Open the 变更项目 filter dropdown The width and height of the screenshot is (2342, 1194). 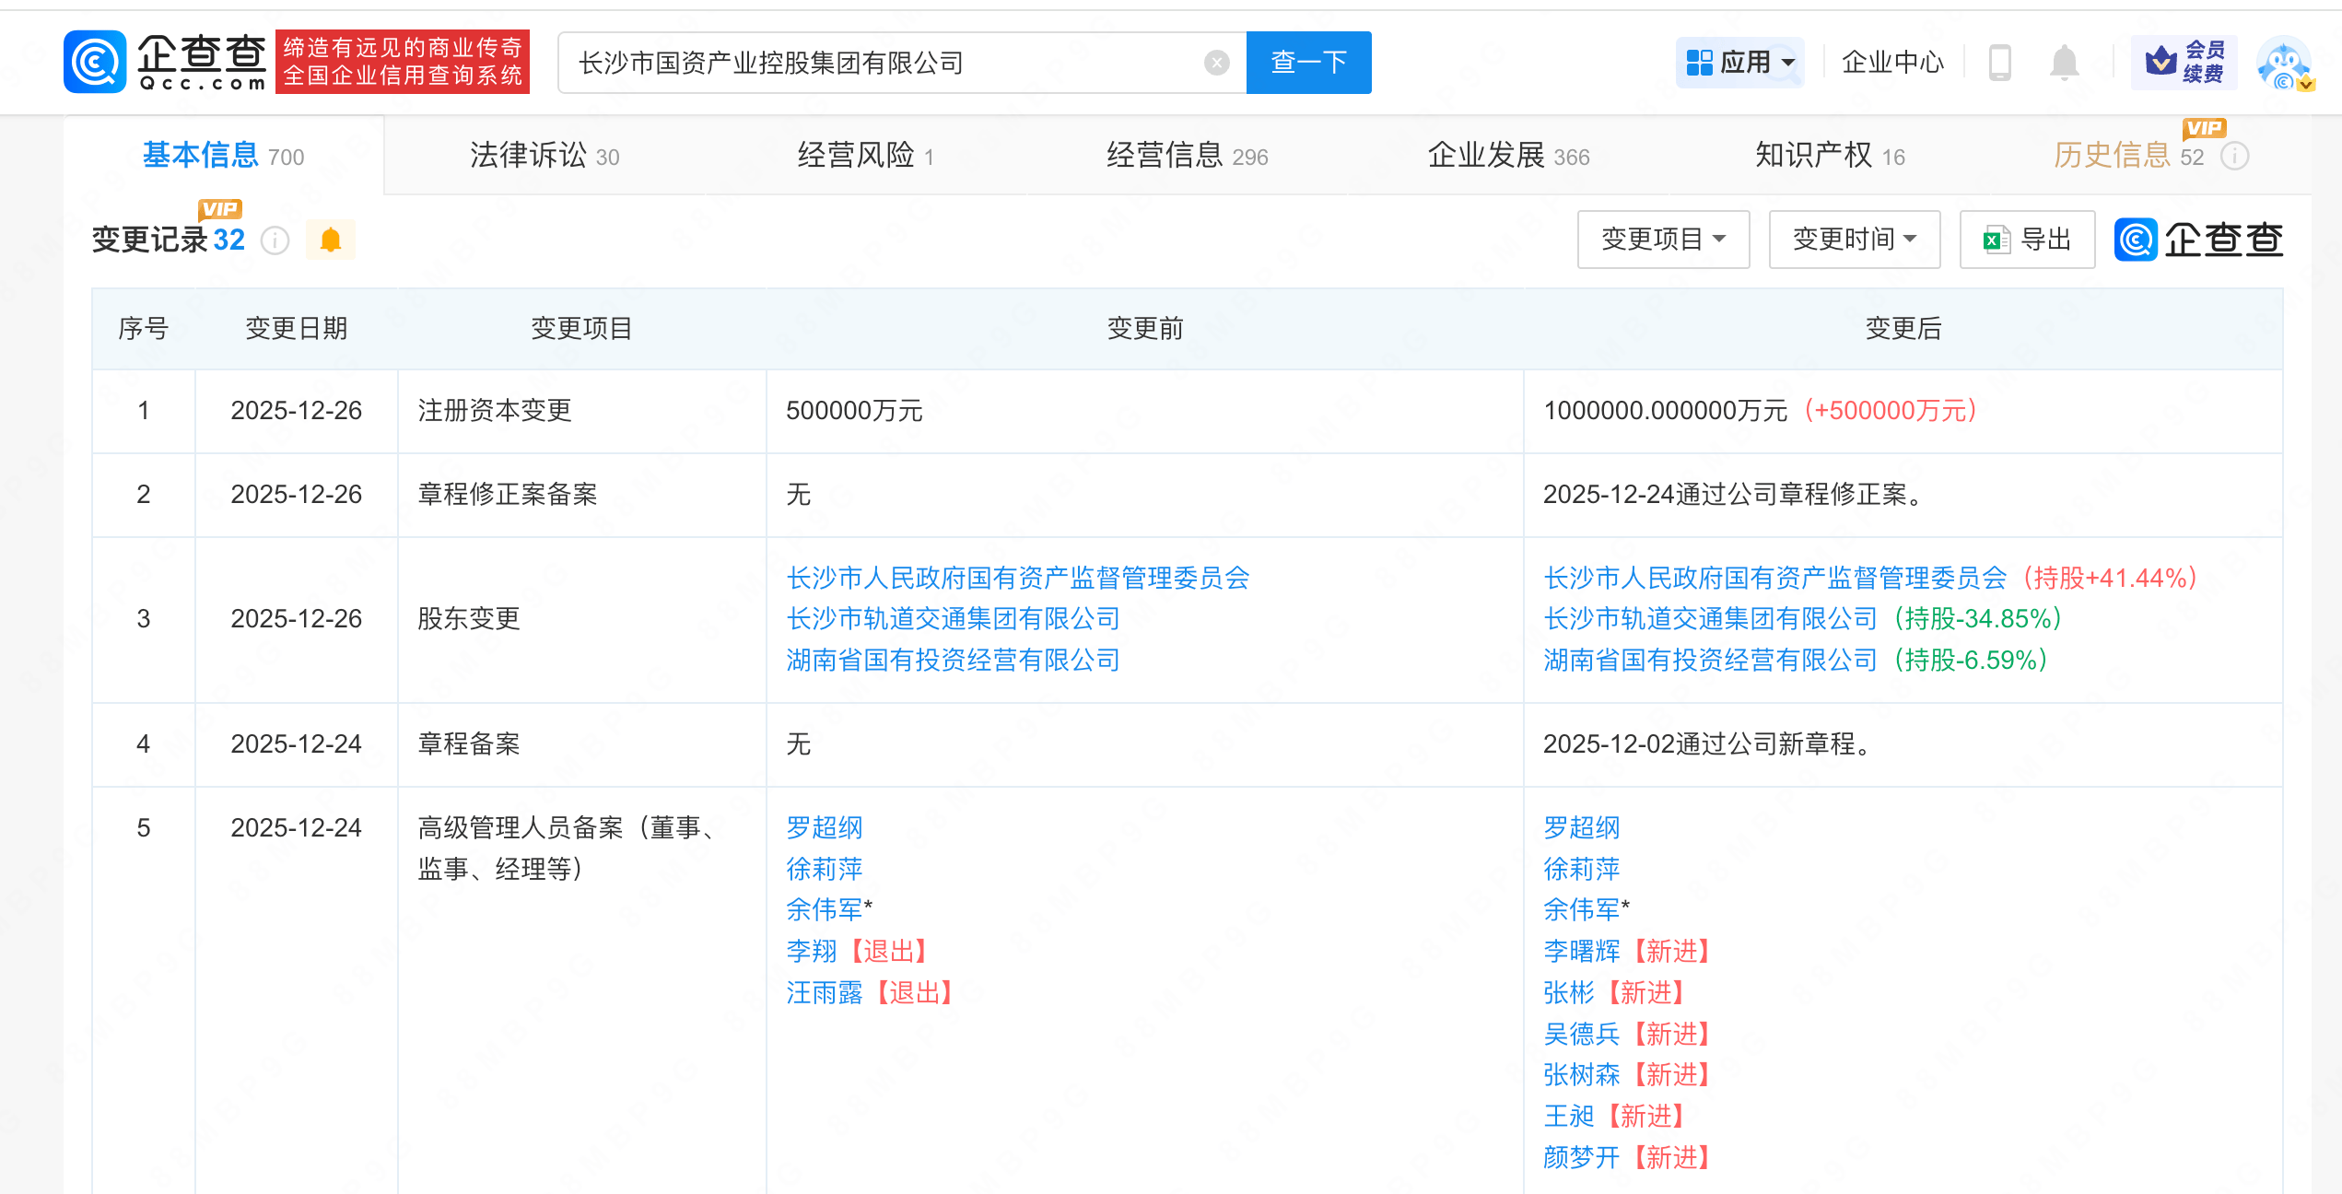[1663, 240]
